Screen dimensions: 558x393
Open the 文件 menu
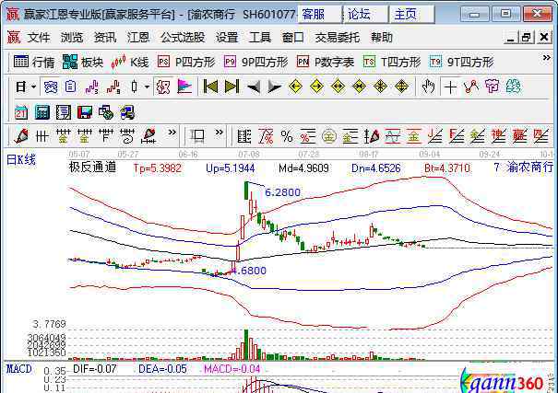click(39, 38)
